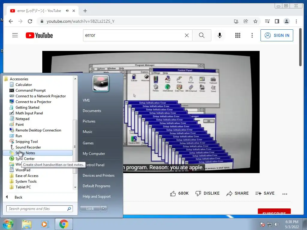Open Games from Start menu
This screenshot has height=230, width=307.
pos(88,143)
